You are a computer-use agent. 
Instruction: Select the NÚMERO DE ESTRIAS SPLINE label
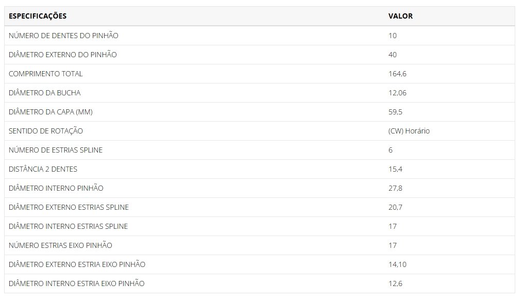(56, 150)
